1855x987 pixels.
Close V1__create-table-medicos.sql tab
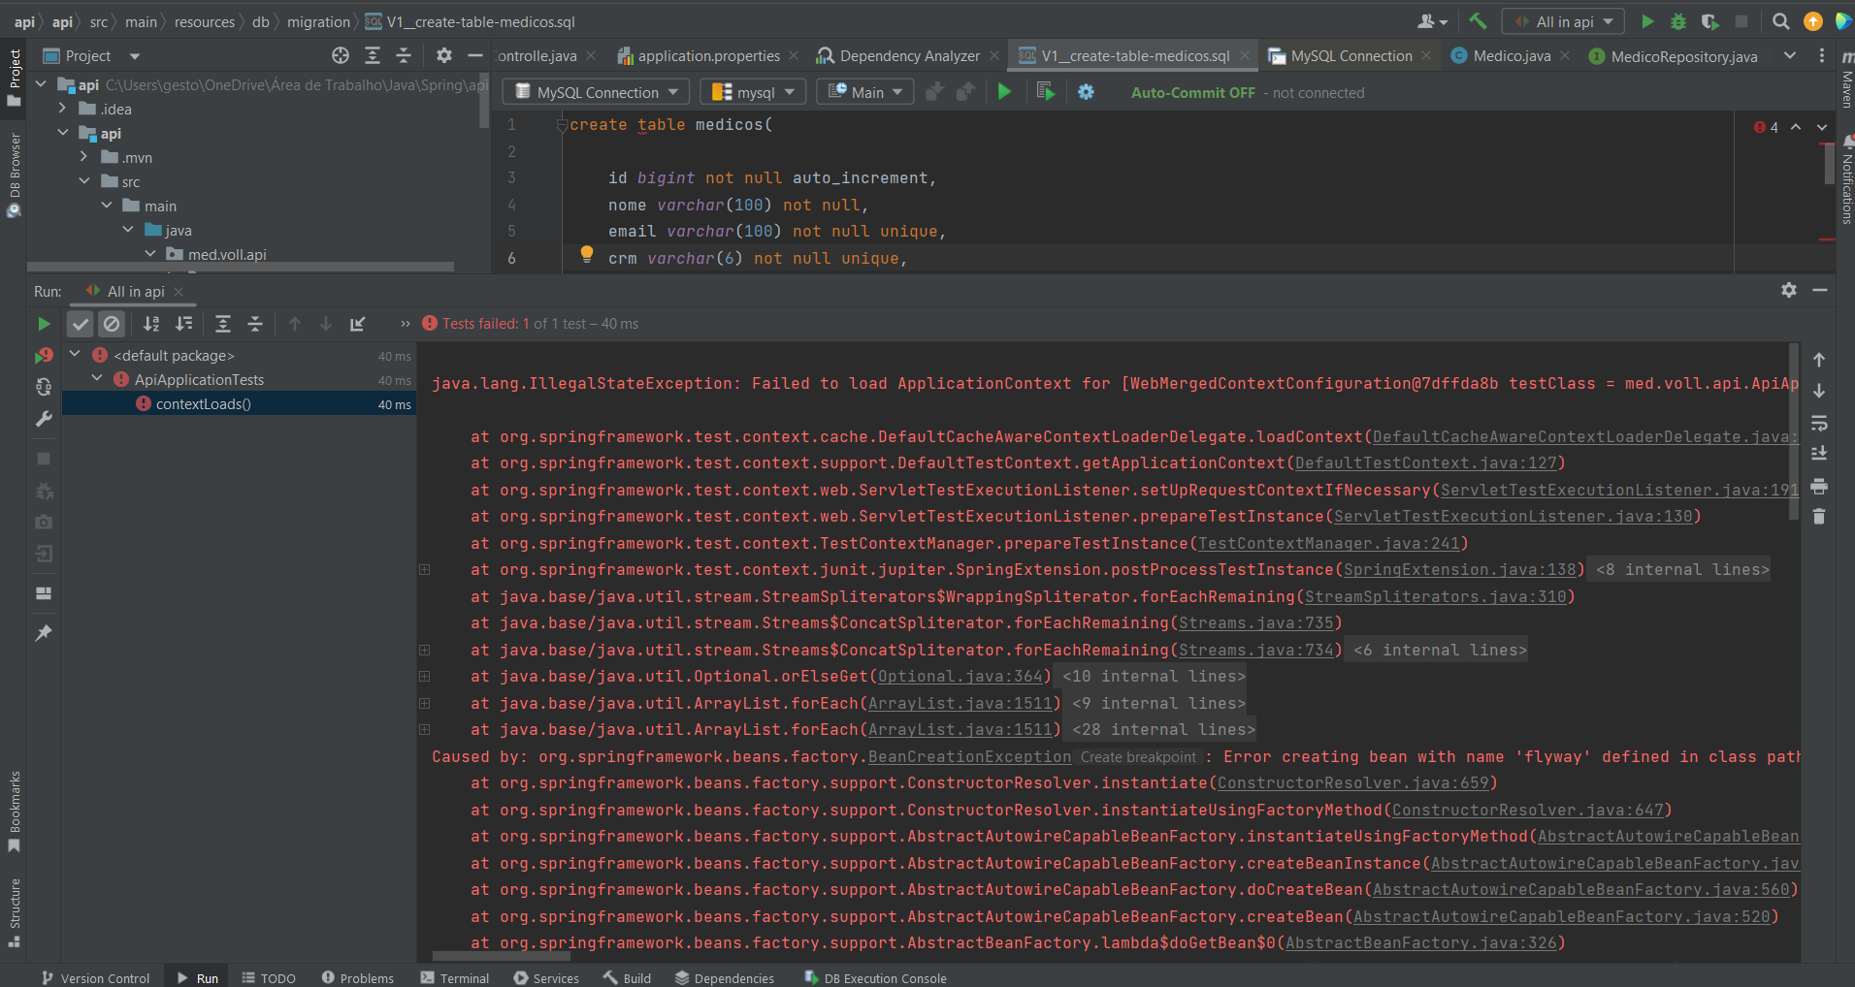point(1245,56)
